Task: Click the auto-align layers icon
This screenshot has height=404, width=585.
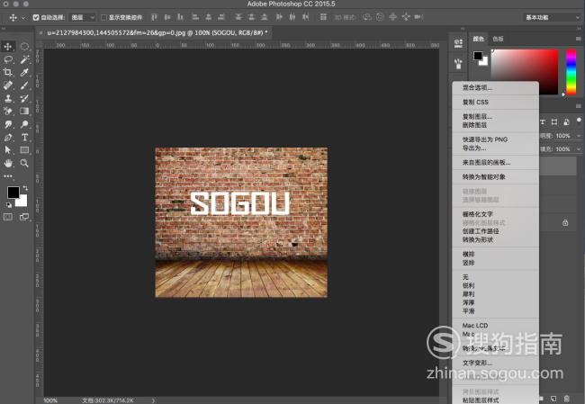Action: 323,17
